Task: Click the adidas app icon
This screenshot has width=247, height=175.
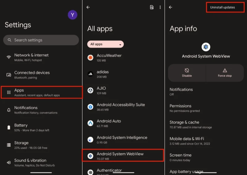Action: (x=90, y=74)
